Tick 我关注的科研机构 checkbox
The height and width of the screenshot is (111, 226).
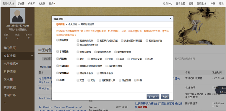[x=78, y=45]
